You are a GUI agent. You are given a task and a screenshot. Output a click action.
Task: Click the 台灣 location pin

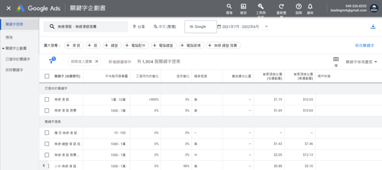click(134, 26)
